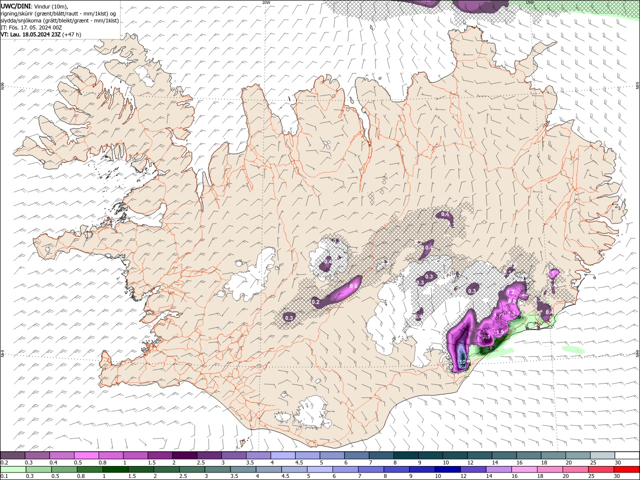Select the 0.1 pale green lower-row swatch
This screenshot has height=480, width=640.
click(13, 469)
